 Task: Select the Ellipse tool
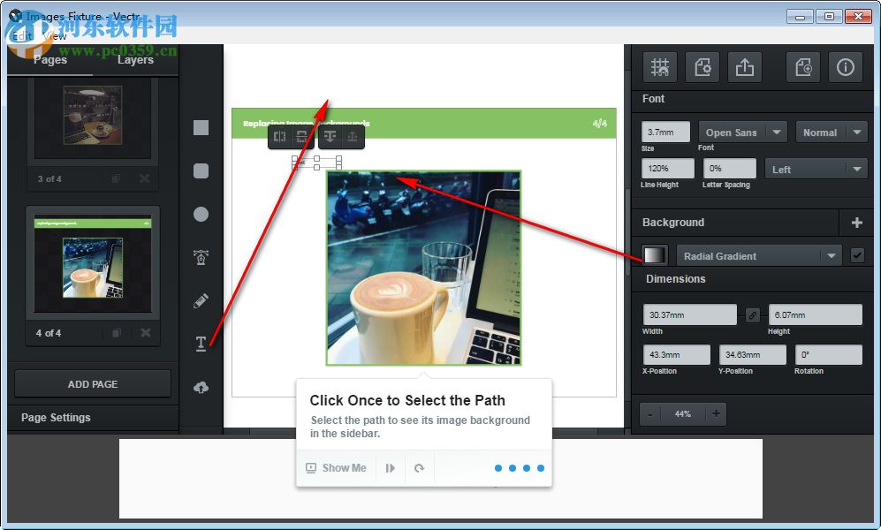[201, 214]
